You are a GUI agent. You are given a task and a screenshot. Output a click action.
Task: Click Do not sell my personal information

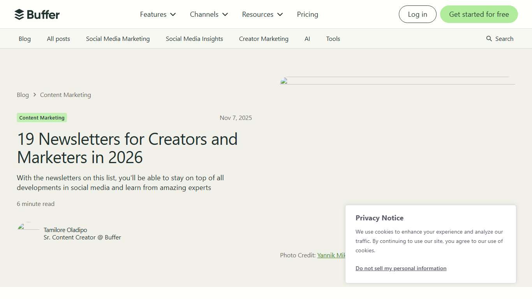pyautogui.click(x=401, y=268)
